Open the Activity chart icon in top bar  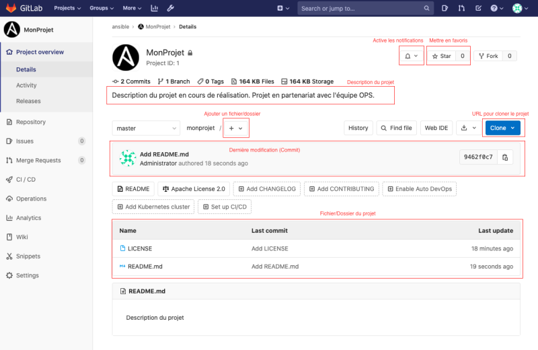(x=155, y=9)
